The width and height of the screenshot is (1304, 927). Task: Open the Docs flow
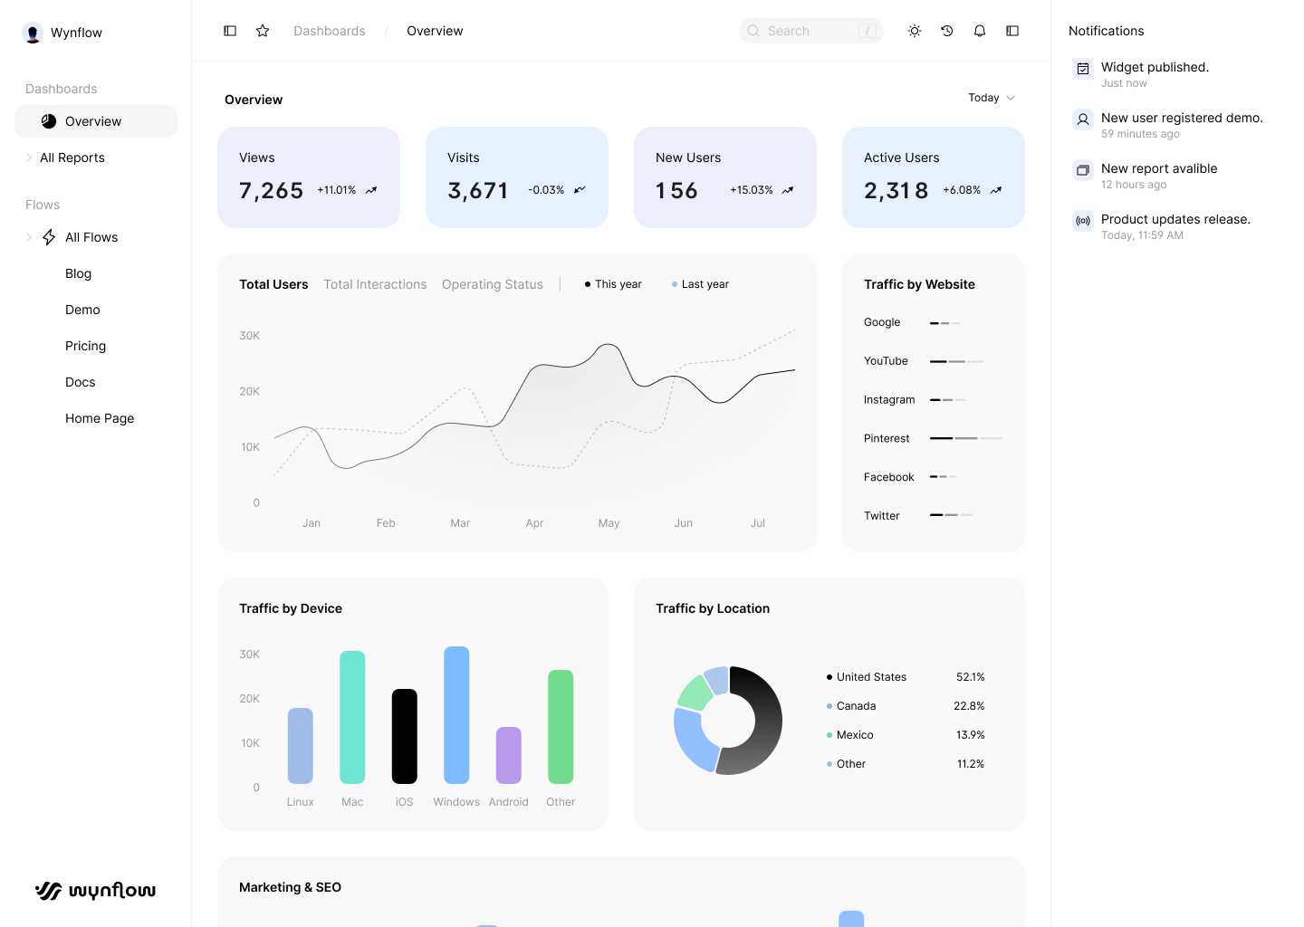tap(80, 382)
